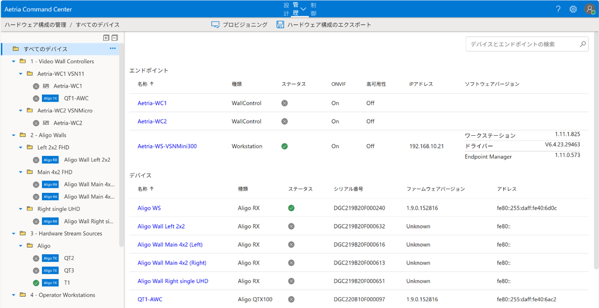Screen dimensions: 599x308
Task: Click the search magnifier icon
Action: (x=583, y=44)
